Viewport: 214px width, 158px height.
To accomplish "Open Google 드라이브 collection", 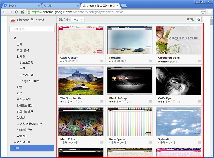I will click(30, 81).
